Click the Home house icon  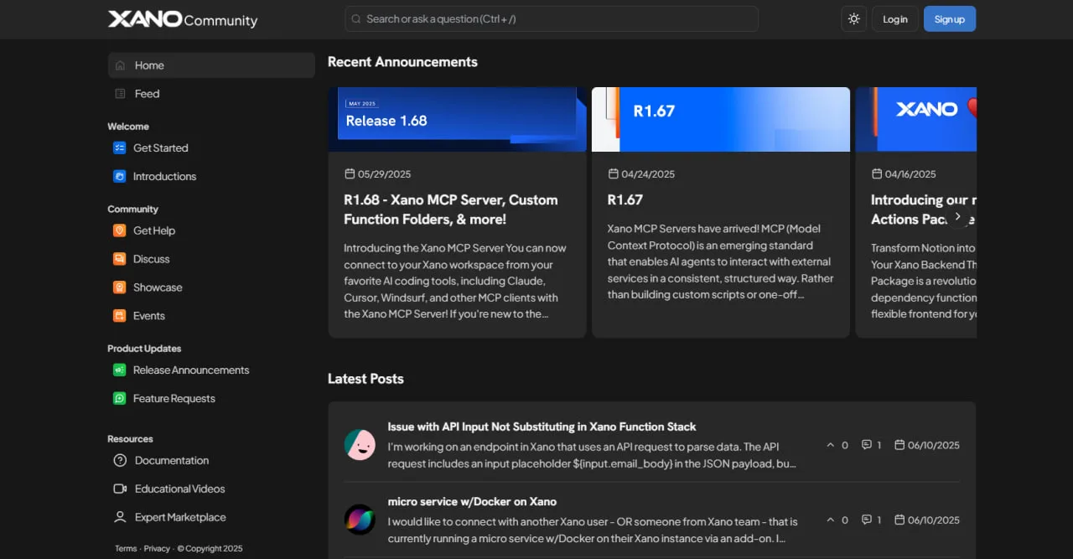point(120,65)
